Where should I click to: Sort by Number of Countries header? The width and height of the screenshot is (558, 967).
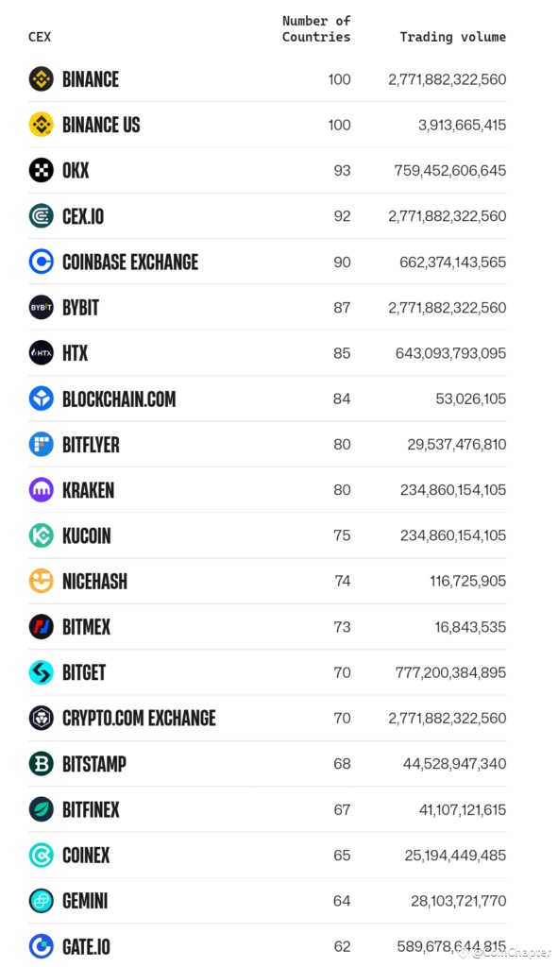[316, 29]
